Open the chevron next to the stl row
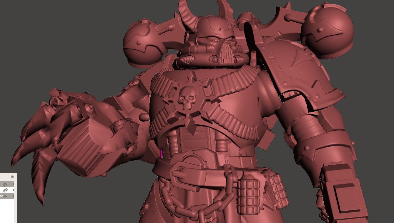This screenshot has height=223, width=394. point(14,196)
